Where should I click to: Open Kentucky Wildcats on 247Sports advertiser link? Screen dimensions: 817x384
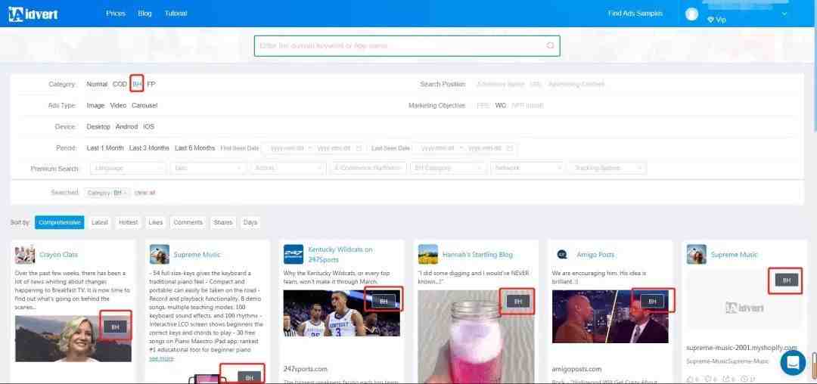[340, 255]
